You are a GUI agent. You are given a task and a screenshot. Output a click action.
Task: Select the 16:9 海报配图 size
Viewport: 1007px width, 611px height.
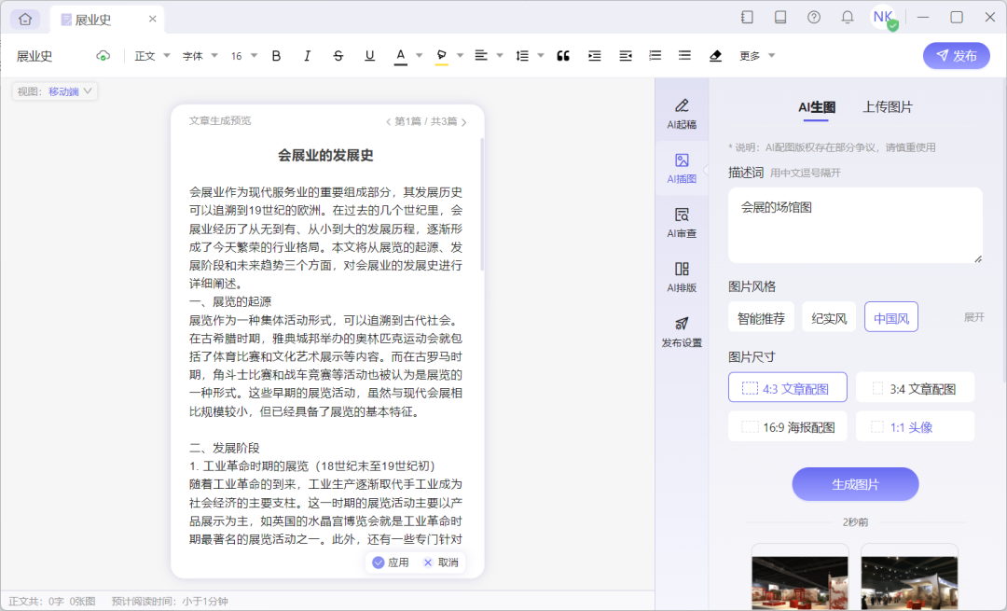(x=787, y=426)
